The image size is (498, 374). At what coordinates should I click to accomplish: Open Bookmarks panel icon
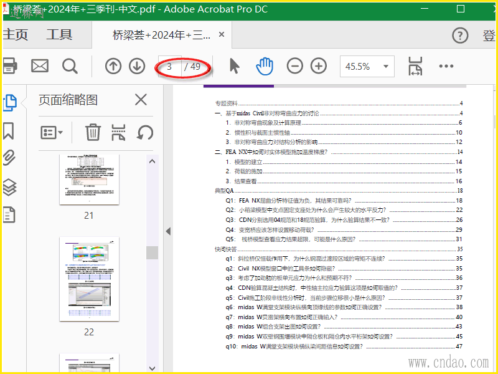click(9, 131)
